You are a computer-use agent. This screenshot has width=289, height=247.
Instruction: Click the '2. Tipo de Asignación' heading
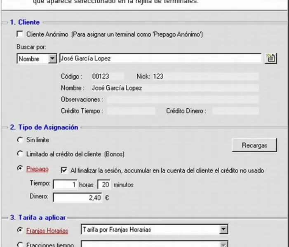(x=44, y=127)
